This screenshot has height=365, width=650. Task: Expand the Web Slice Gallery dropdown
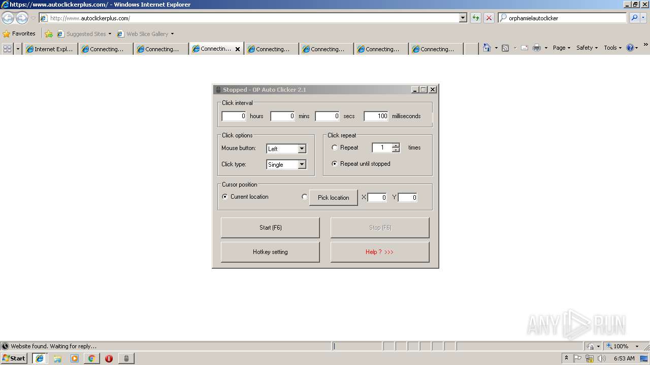point(172,34)
